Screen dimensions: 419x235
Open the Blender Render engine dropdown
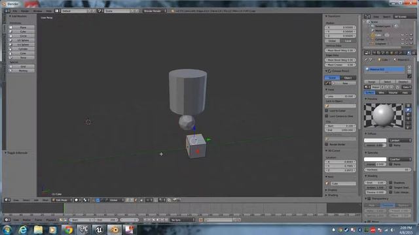tap(155, 11)
